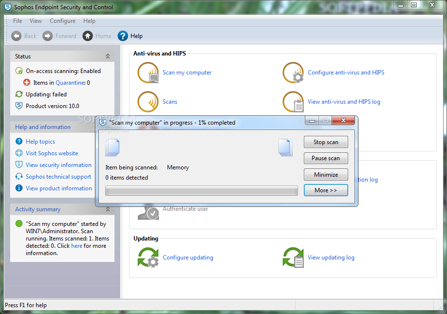
Task: Click the globe icon for Sophos website
Action: click(19, 153)
